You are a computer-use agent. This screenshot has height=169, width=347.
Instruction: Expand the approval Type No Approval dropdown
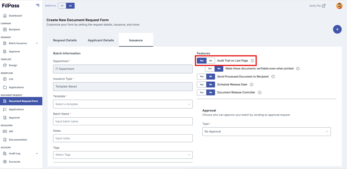click(x=266, y=132)
